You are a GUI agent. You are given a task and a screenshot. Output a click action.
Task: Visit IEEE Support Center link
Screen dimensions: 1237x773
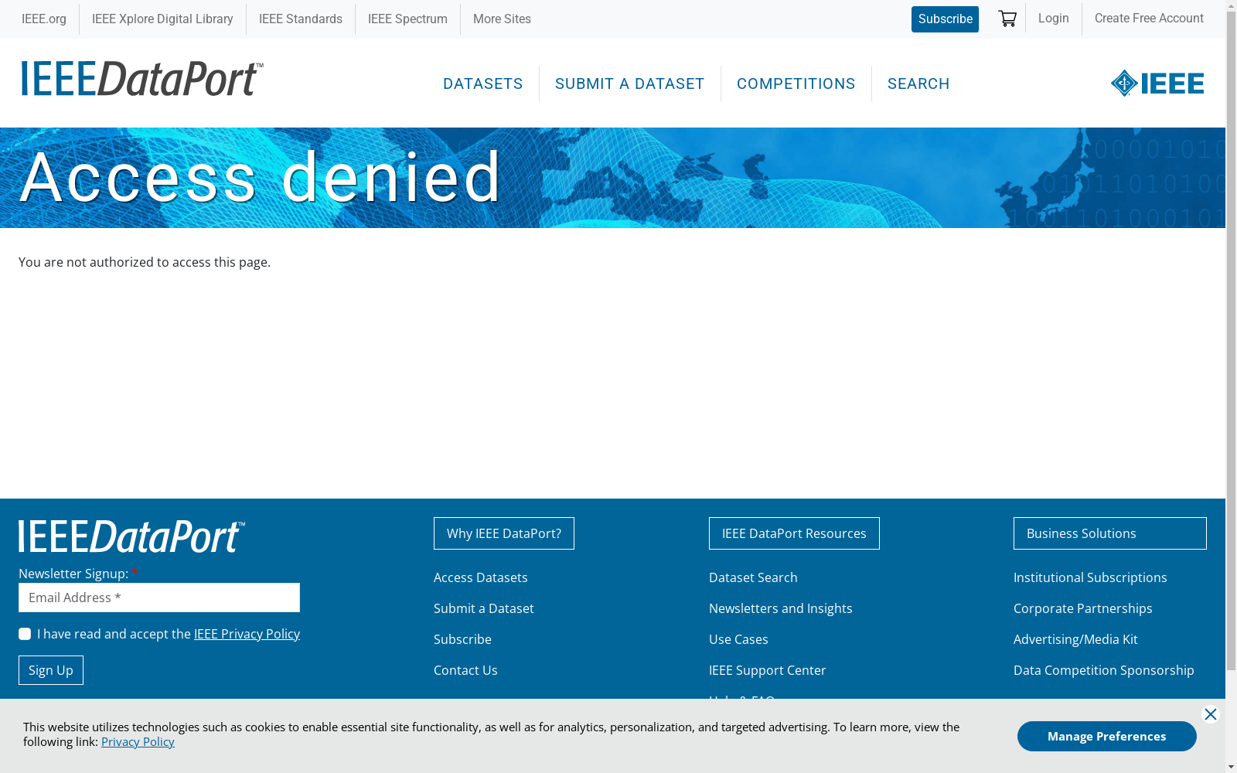(x=768, y=670)
